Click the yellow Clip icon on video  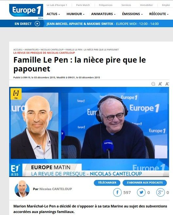(x=16, y=94)
